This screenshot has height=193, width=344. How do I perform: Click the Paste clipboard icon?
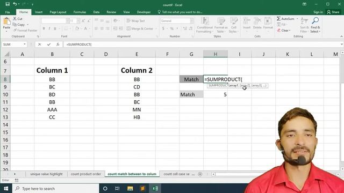coord(6,21)
